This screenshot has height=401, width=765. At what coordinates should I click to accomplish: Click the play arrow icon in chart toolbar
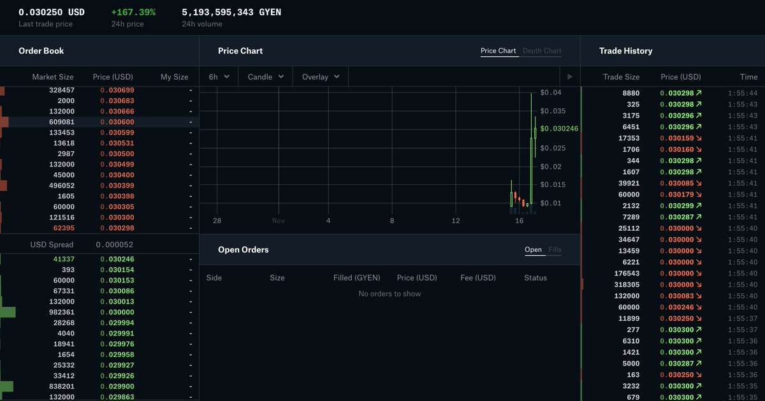[x=570, y=77]
